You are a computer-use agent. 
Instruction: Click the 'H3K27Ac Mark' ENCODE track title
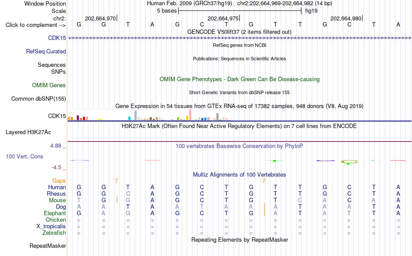[239, 126]
